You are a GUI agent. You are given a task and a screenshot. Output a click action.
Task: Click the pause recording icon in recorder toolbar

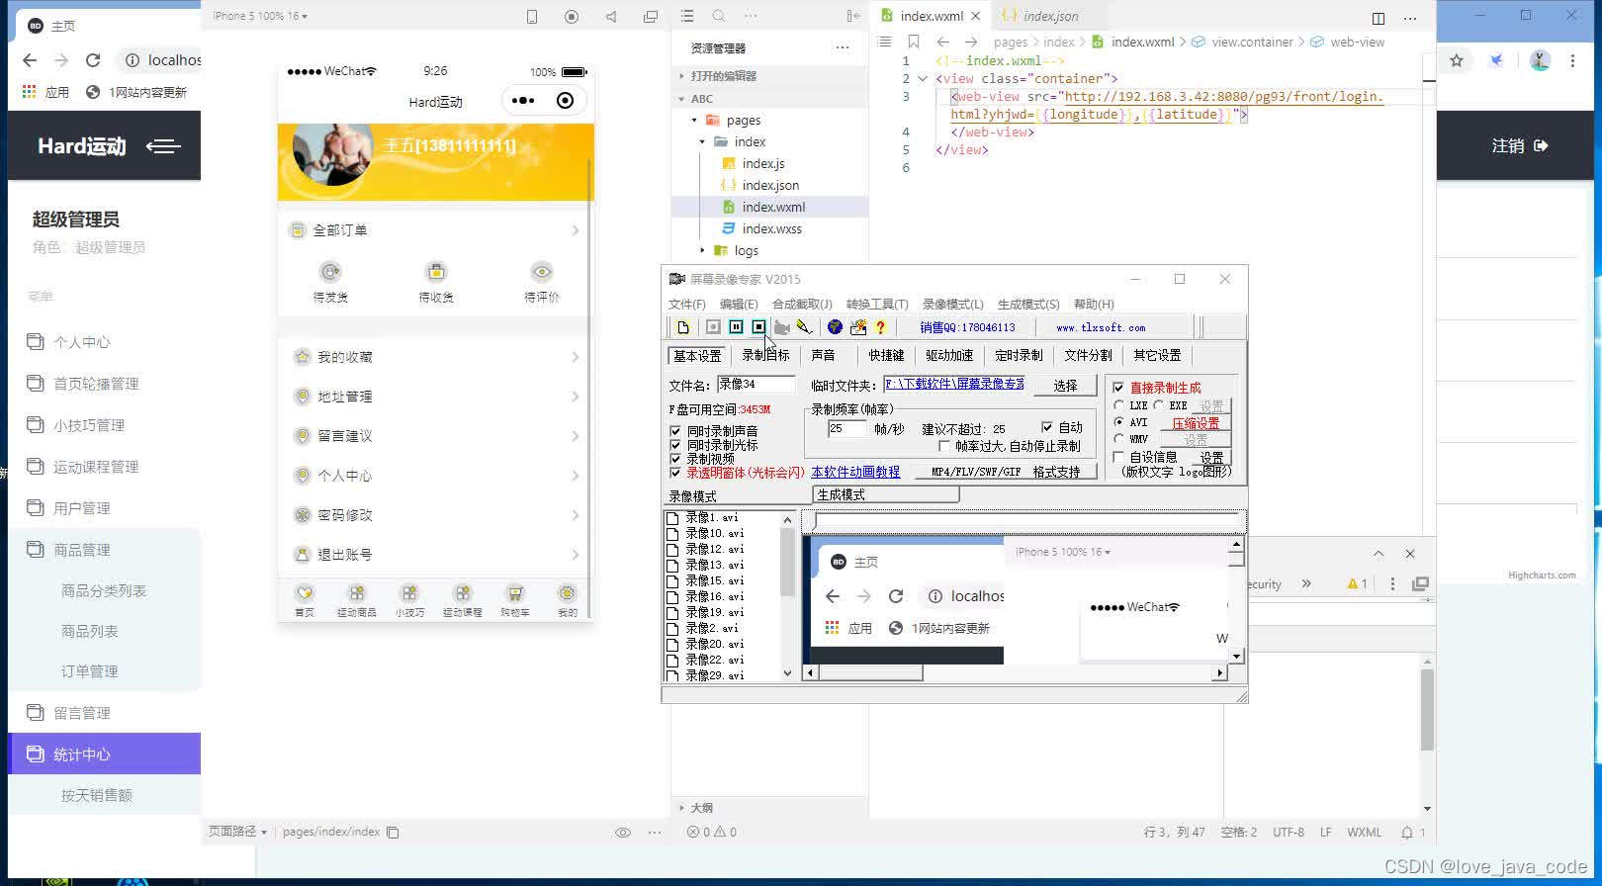[736, 327]
